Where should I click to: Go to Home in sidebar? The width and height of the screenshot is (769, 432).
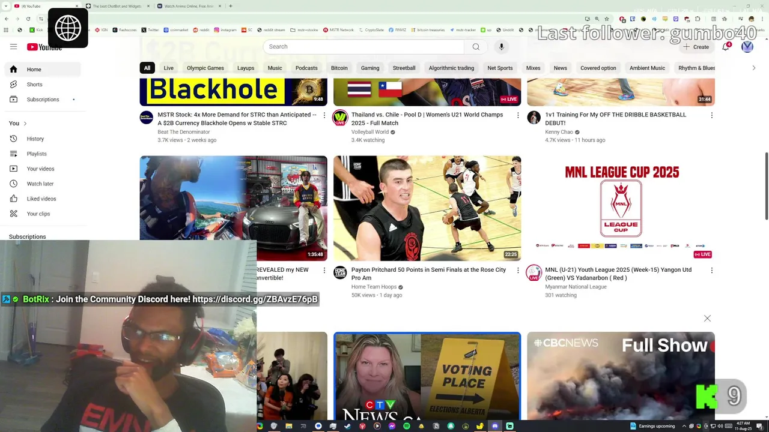point(42,70)
